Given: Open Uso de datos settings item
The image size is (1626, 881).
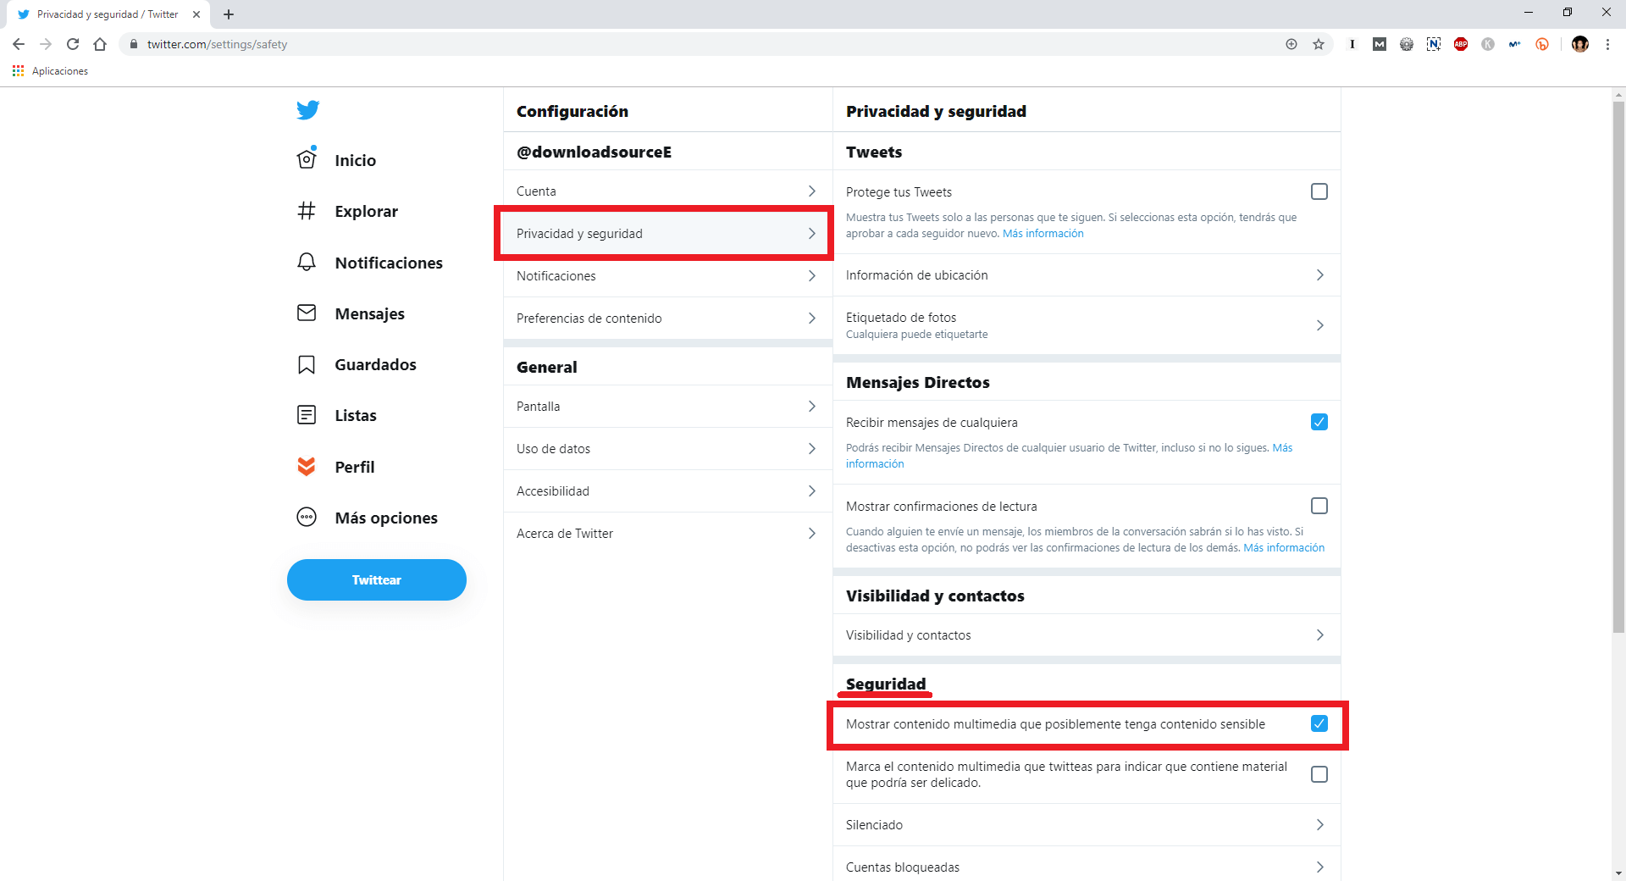Looking at the screenshot, I should point(667,449).
